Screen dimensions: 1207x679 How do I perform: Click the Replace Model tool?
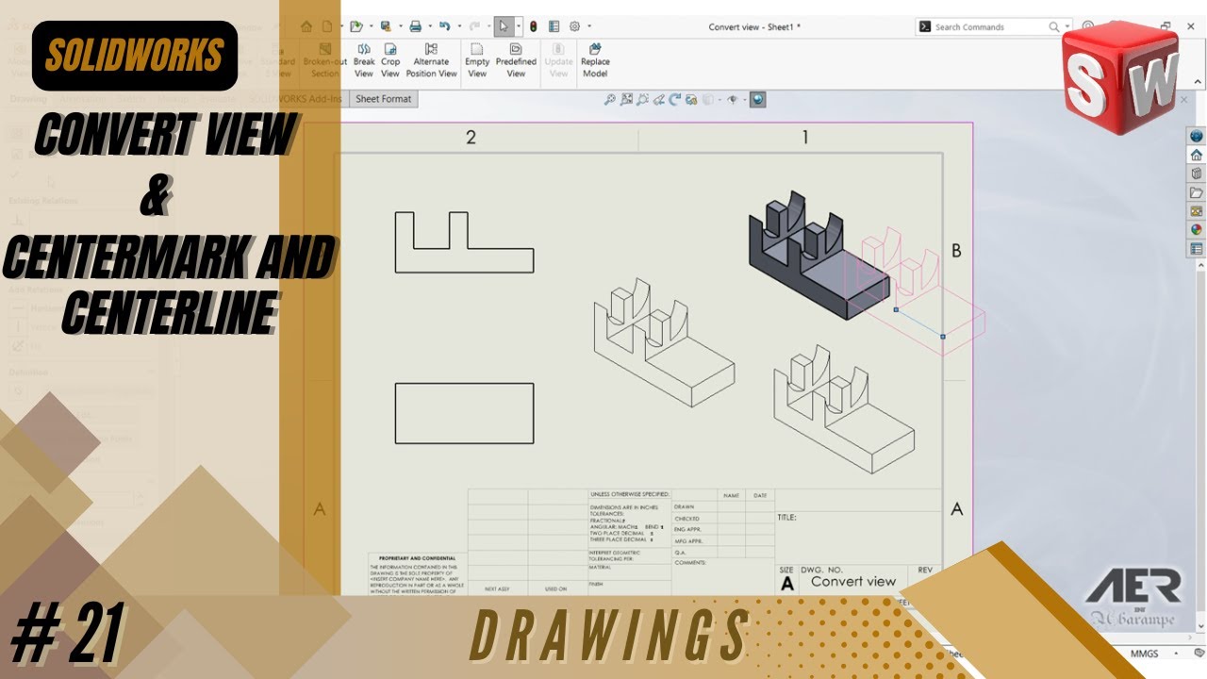pos(595,60)
